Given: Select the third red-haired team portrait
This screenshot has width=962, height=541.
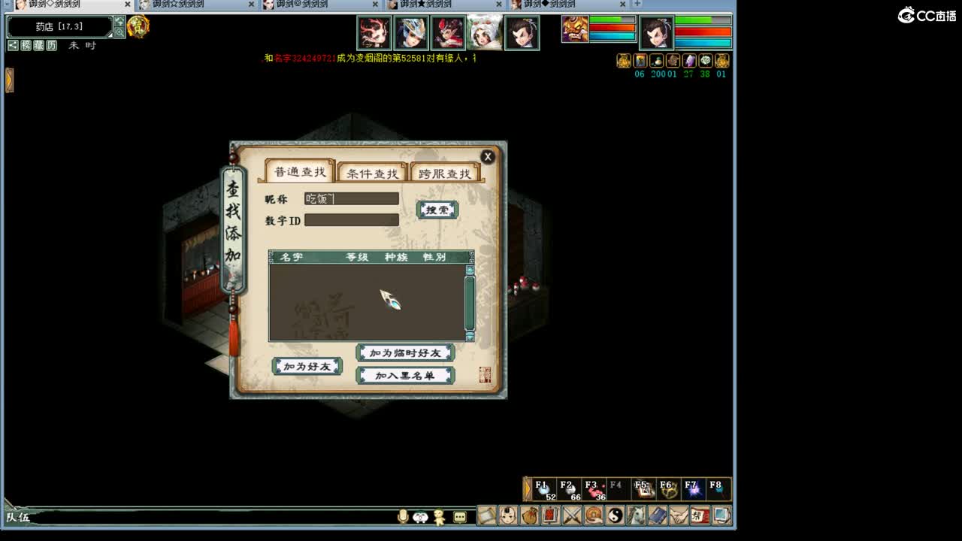Looking at the screenshot, I should point(448,32).
